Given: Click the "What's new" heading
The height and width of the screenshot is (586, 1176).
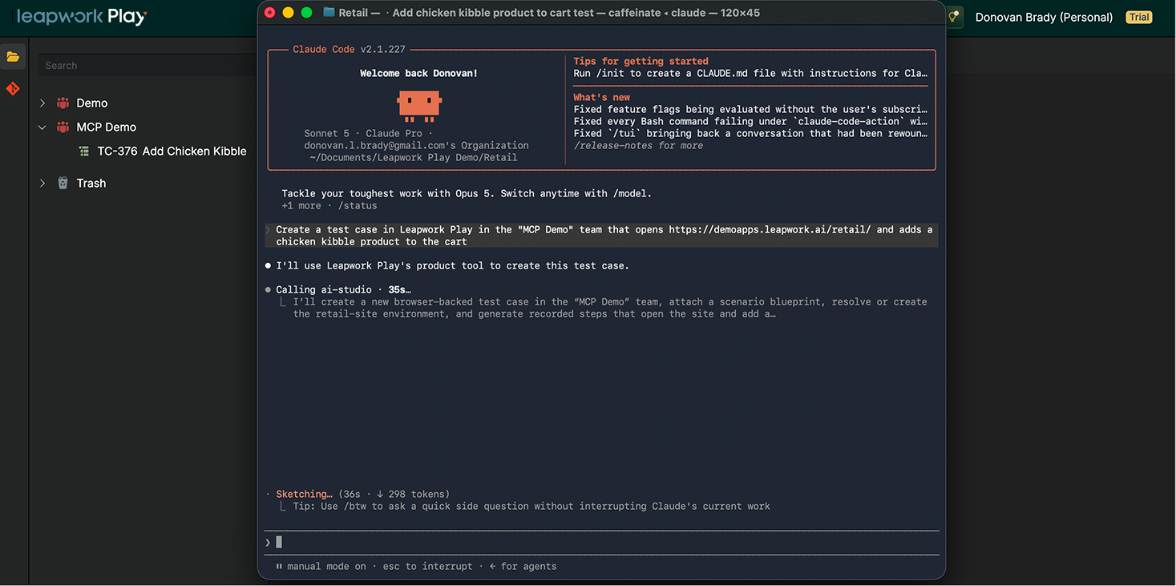Looking at the screenshot, I should (x=601, y=97).
